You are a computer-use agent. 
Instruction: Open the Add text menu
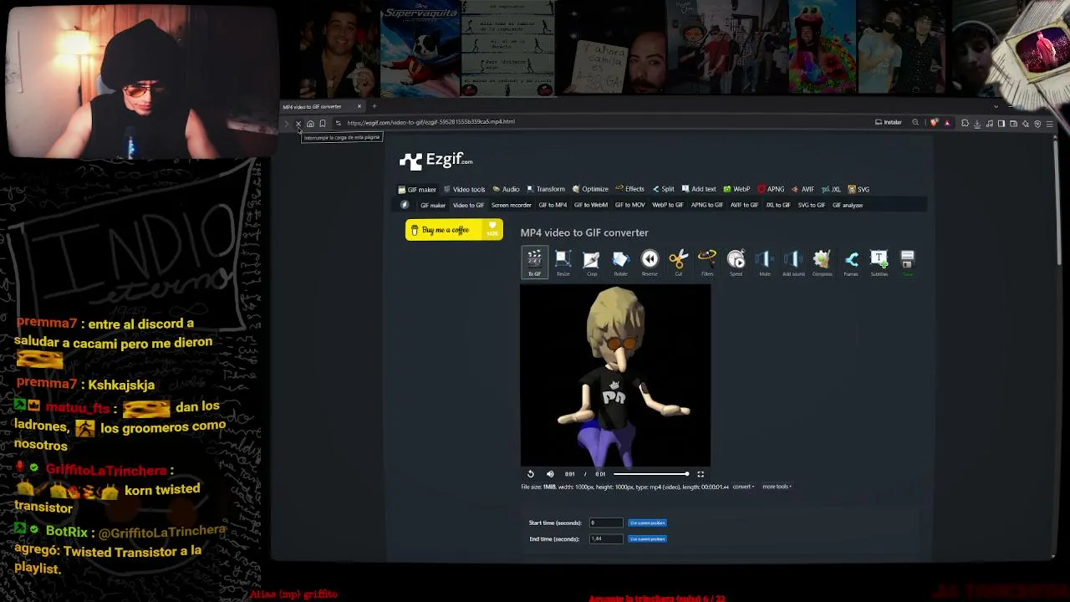click(699, 189)
